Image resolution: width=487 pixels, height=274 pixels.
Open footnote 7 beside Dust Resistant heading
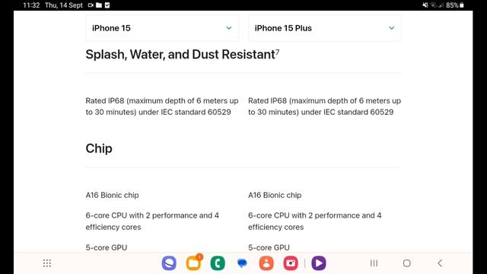point(277,52)
